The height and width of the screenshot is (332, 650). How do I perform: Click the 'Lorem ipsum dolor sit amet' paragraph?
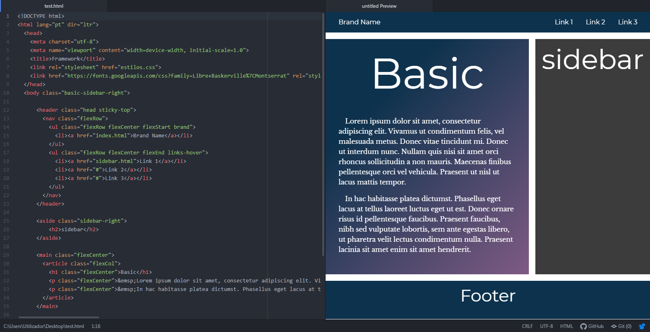(425, 152)
